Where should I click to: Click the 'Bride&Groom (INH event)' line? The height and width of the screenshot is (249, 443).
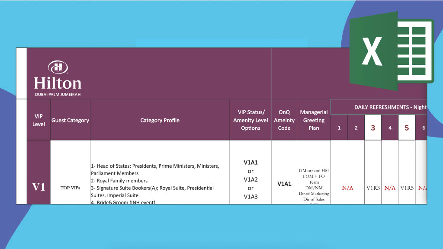click(123, 202)
